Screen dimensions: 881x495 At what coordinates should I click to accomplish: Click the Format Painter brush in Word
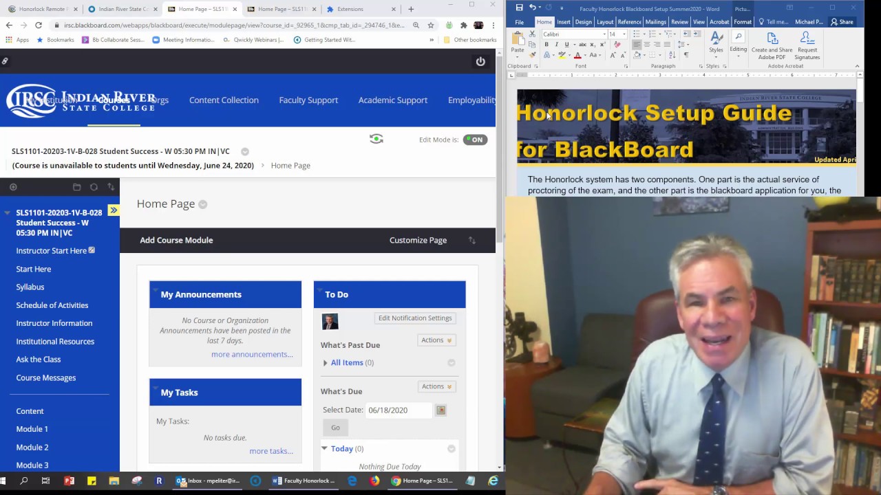click(532, 55)
